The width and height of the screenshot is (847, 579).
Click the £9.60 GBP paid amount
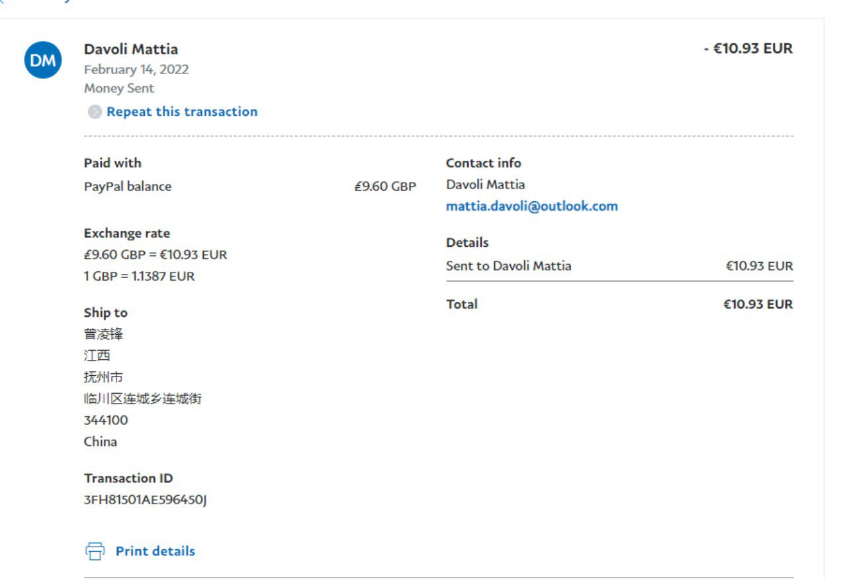point(384,187)
